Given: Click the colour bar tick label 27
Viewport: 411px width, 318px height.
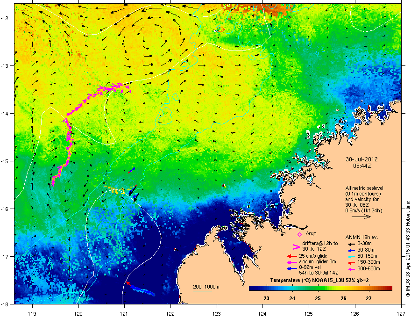Looking at the screenshot, I should click(x=369, y=298).
